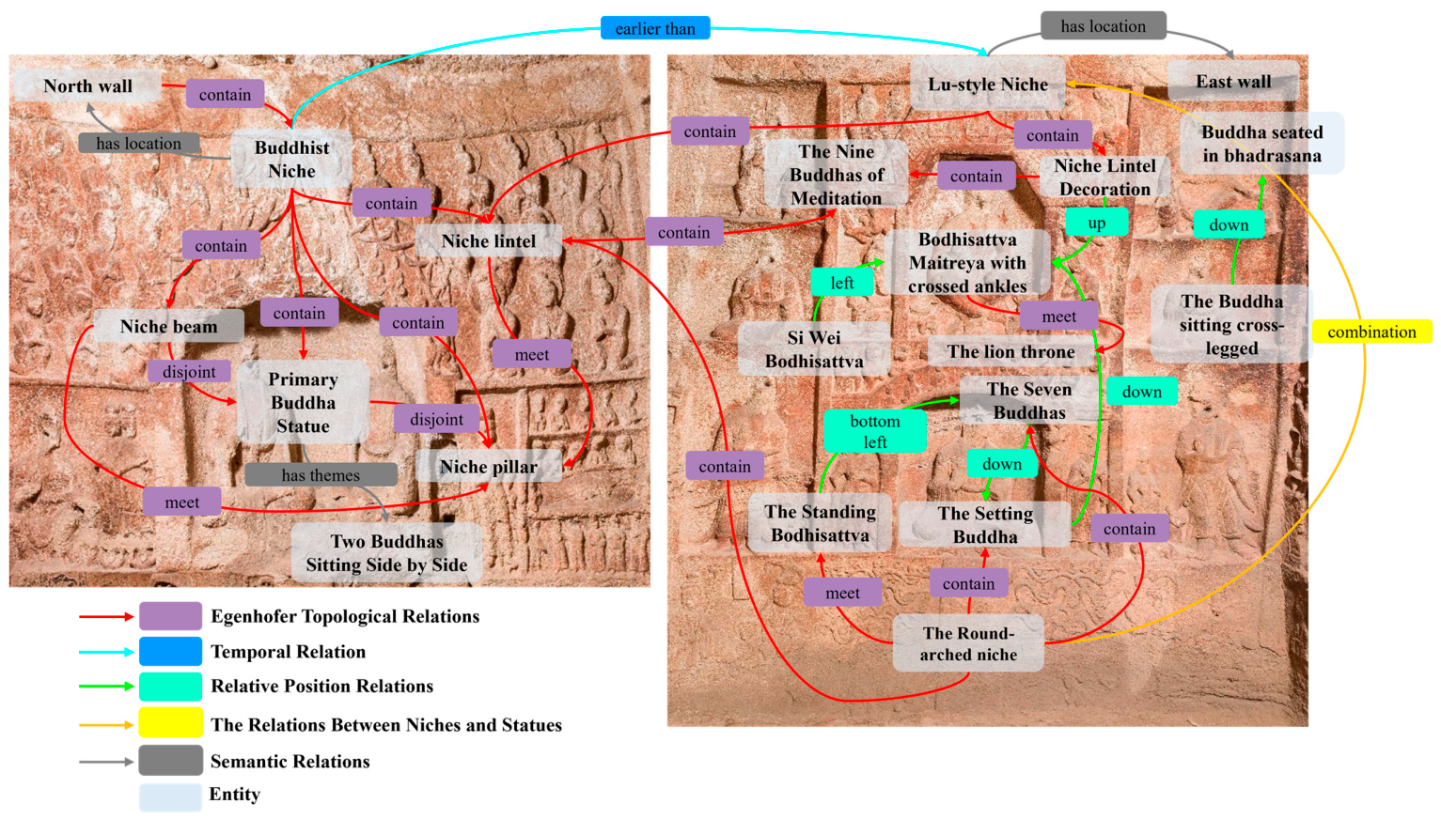The height and width of the screenshot is (819, 1441).
Task: Click 'meet' label beside The lion throne
Action: (x=1059, y=317)
